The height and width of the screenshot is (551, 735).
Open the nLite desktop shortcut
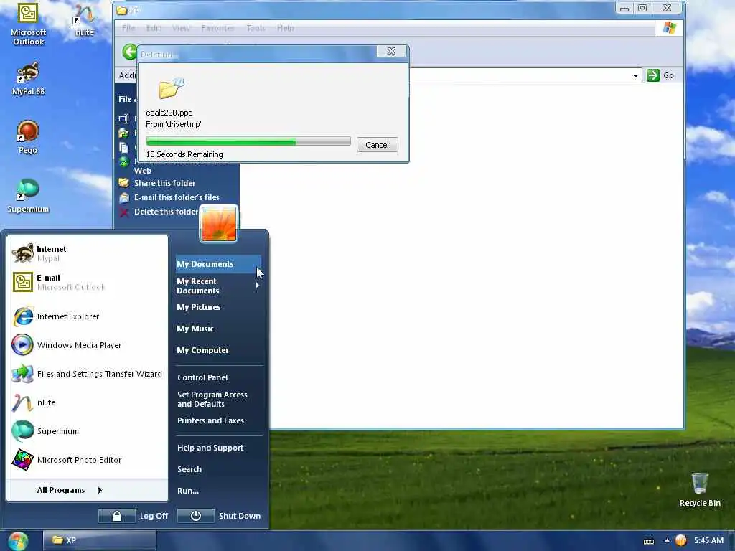pyautogui.click(x=84, y=21)
